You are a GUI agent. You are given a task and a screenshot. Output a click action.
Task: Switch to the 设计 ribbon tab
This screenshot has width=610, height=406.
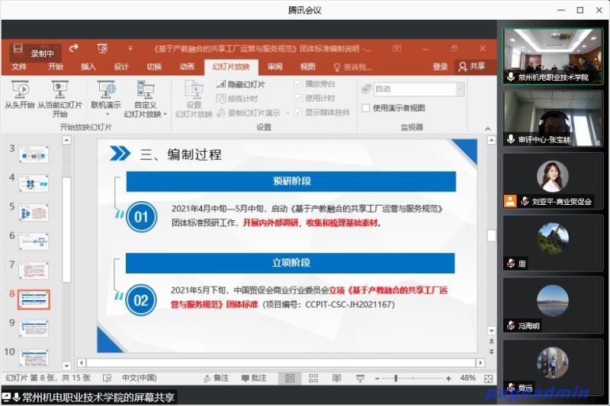click(121, 67)
